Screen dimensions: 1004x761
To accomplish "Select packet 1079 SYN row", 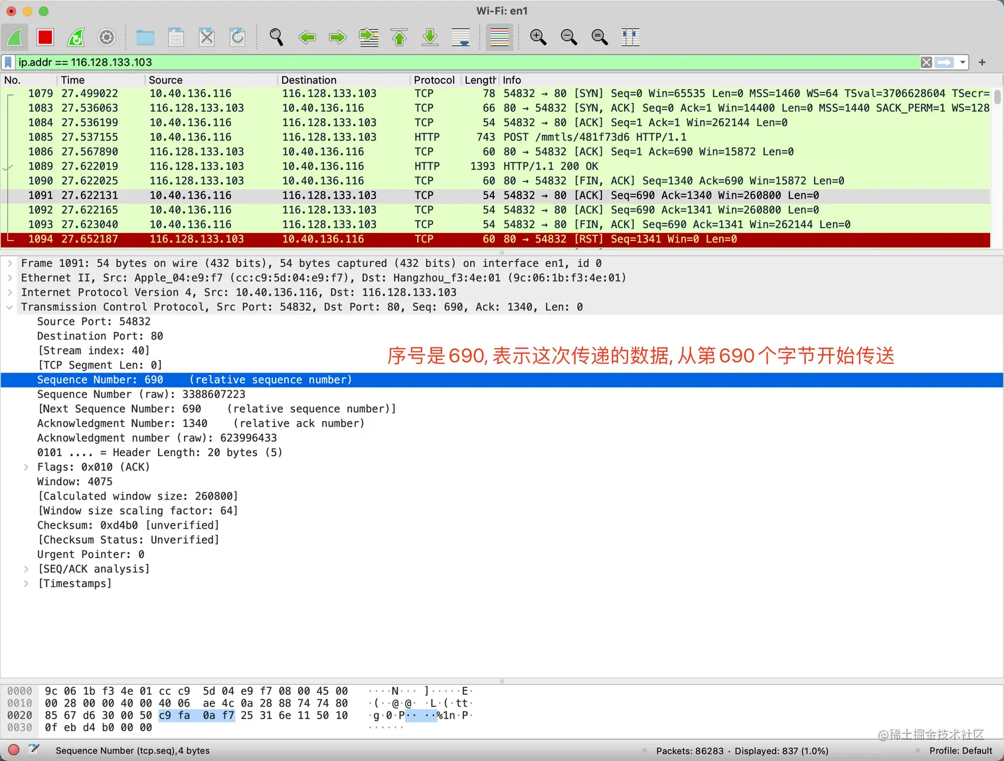I will pyautogui.click(x=496, y=94).
